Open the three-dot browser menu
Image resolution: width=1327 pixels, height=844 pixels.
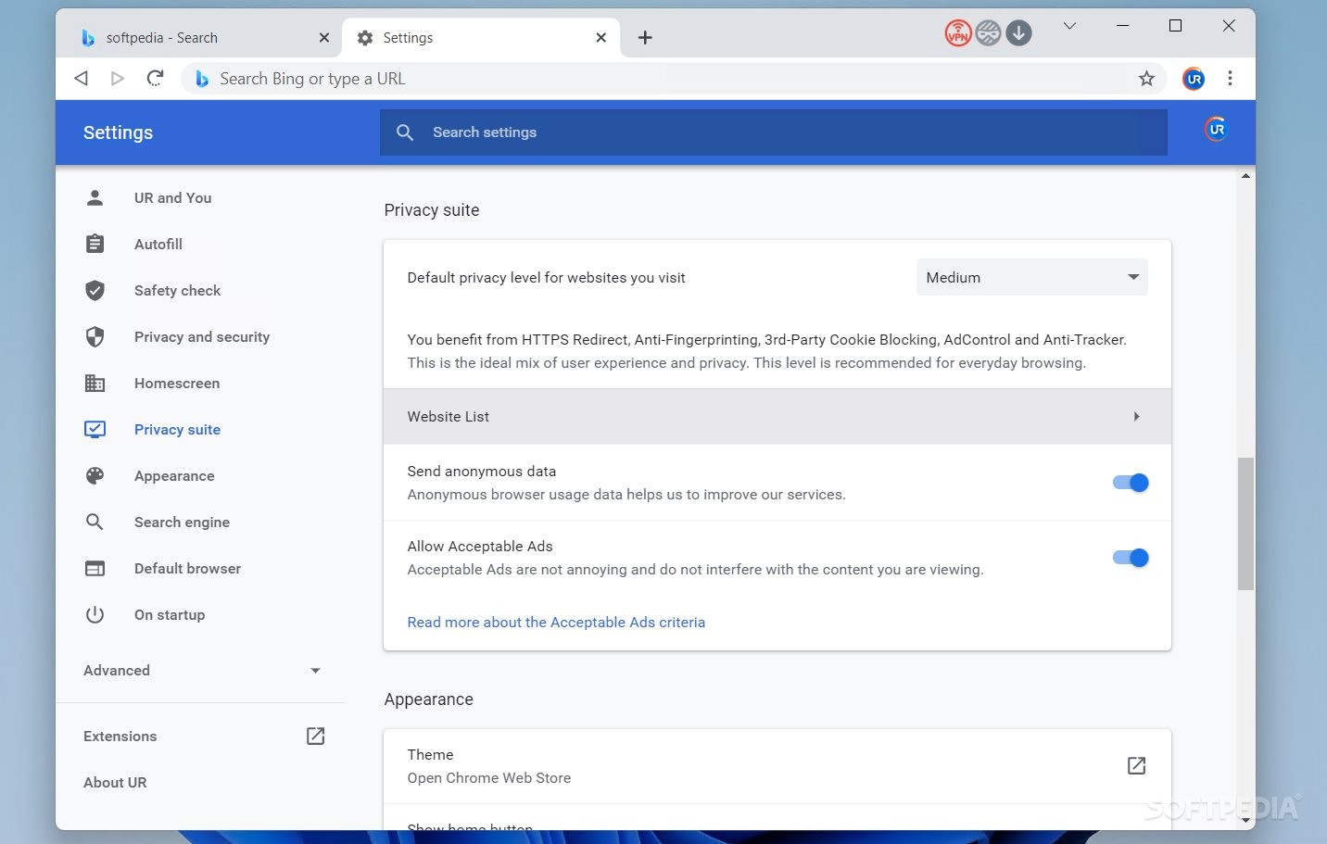click(x=1230, y=79)
